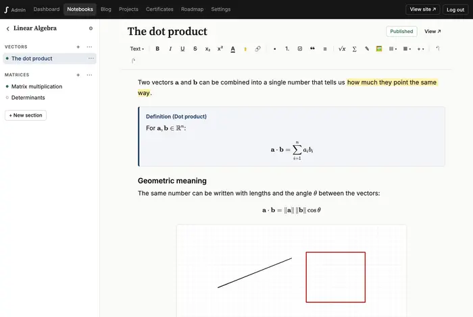Insert a task checklist
This screenshot has height=317, width=473.
pos(300,49)
